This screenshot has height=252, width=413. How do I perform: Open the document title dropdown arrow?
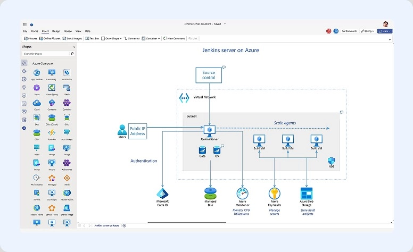point(225,24)
